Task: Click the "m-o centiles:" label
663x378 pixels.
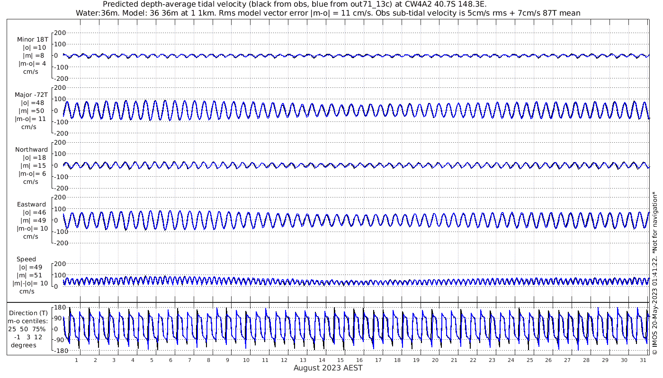Action: click(28, 321)
